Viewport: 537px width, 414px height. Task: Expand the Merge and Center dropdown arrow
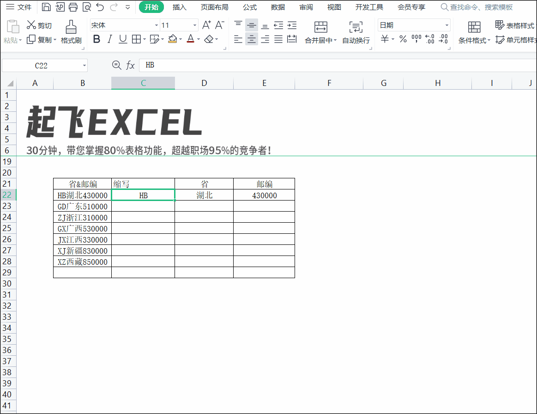click(335, 40)
